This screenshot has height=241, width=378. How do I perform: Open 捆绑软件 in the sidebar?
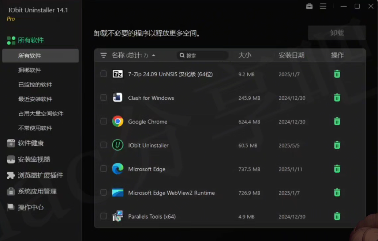[29, 70]
